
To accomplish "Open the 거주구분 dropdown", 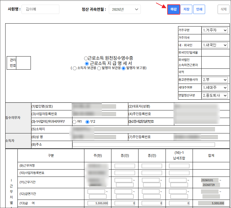I will 215,30.
